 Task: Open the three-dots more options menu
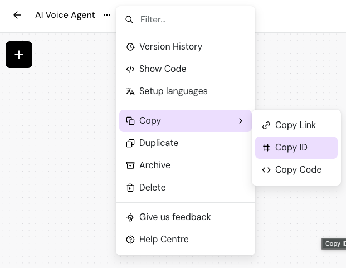[x=107, y=15]
